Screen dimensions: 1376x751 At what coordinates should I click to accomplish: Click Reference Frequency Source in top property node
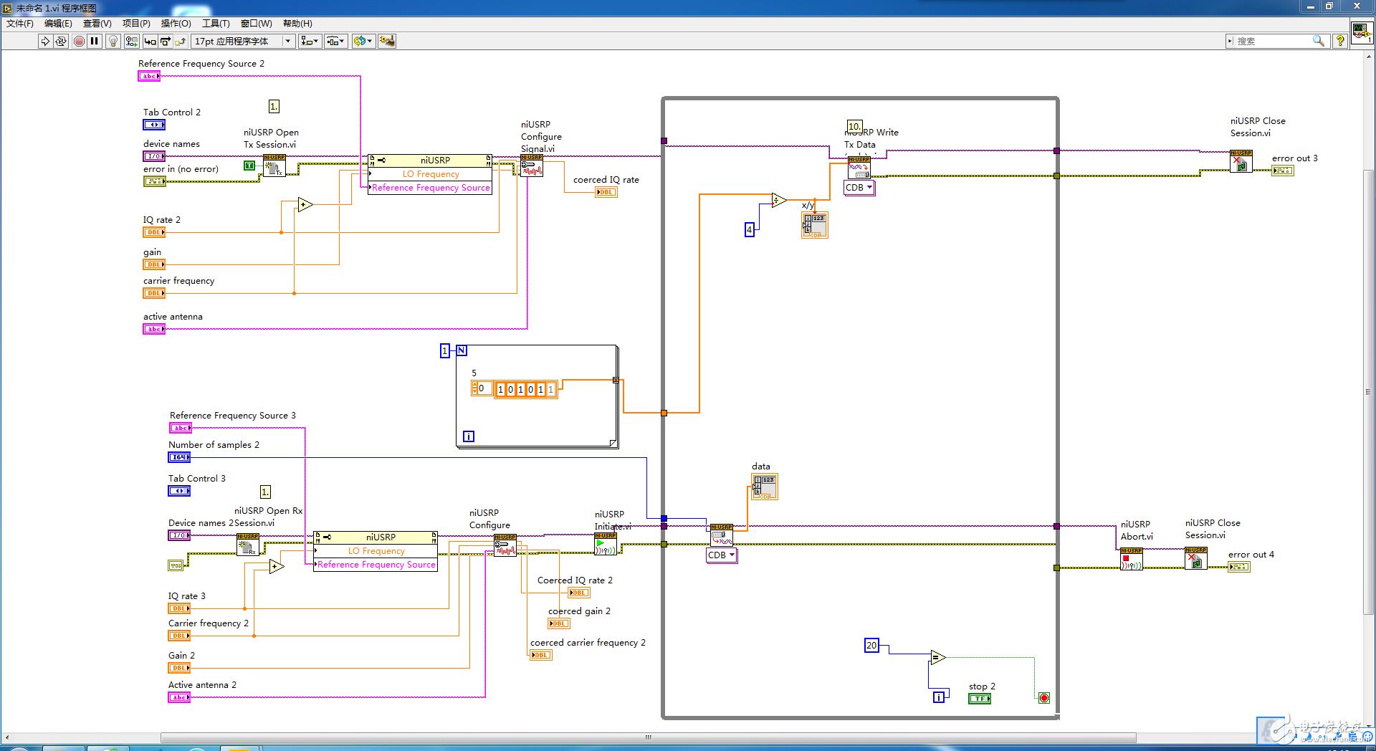[431, 188]
